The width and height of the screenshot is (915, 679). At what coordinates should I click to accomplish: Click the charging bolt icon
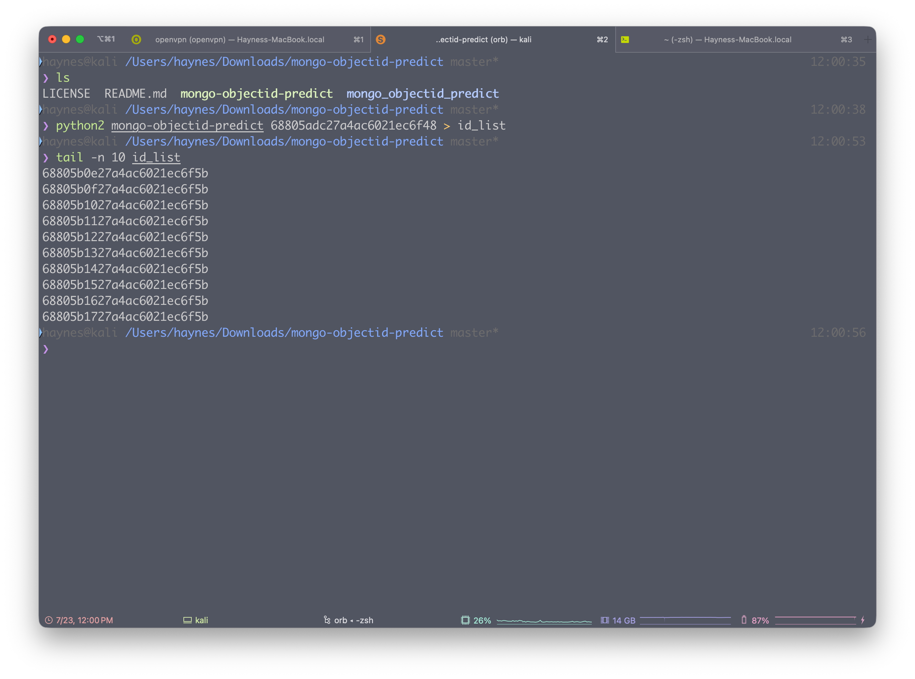pyautogui.click(x=862, y=620)
